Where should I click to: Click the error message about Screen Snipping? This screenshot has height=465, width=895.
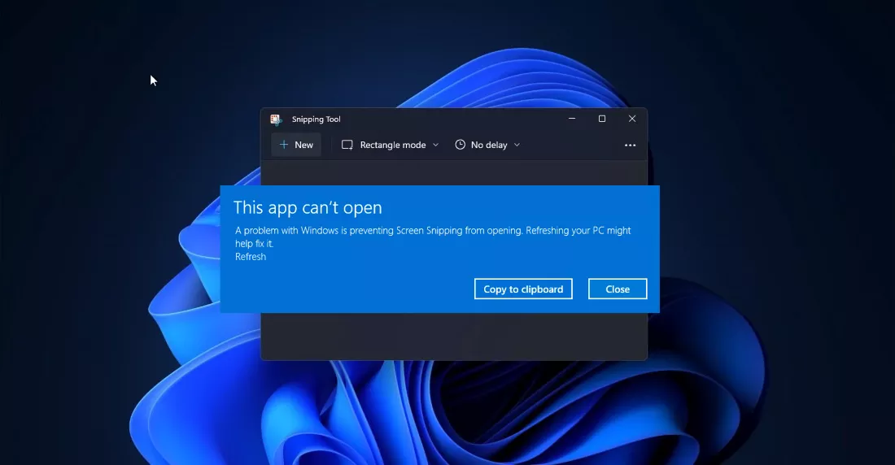pos(433,237)
